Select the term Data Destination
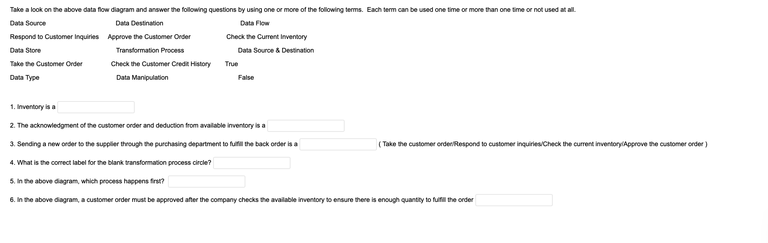 click(139, 23)
